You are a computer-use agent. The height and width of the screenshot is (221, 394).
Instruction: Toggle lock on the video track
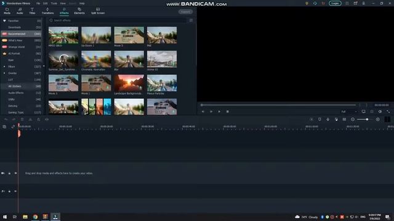click(9, 173)
